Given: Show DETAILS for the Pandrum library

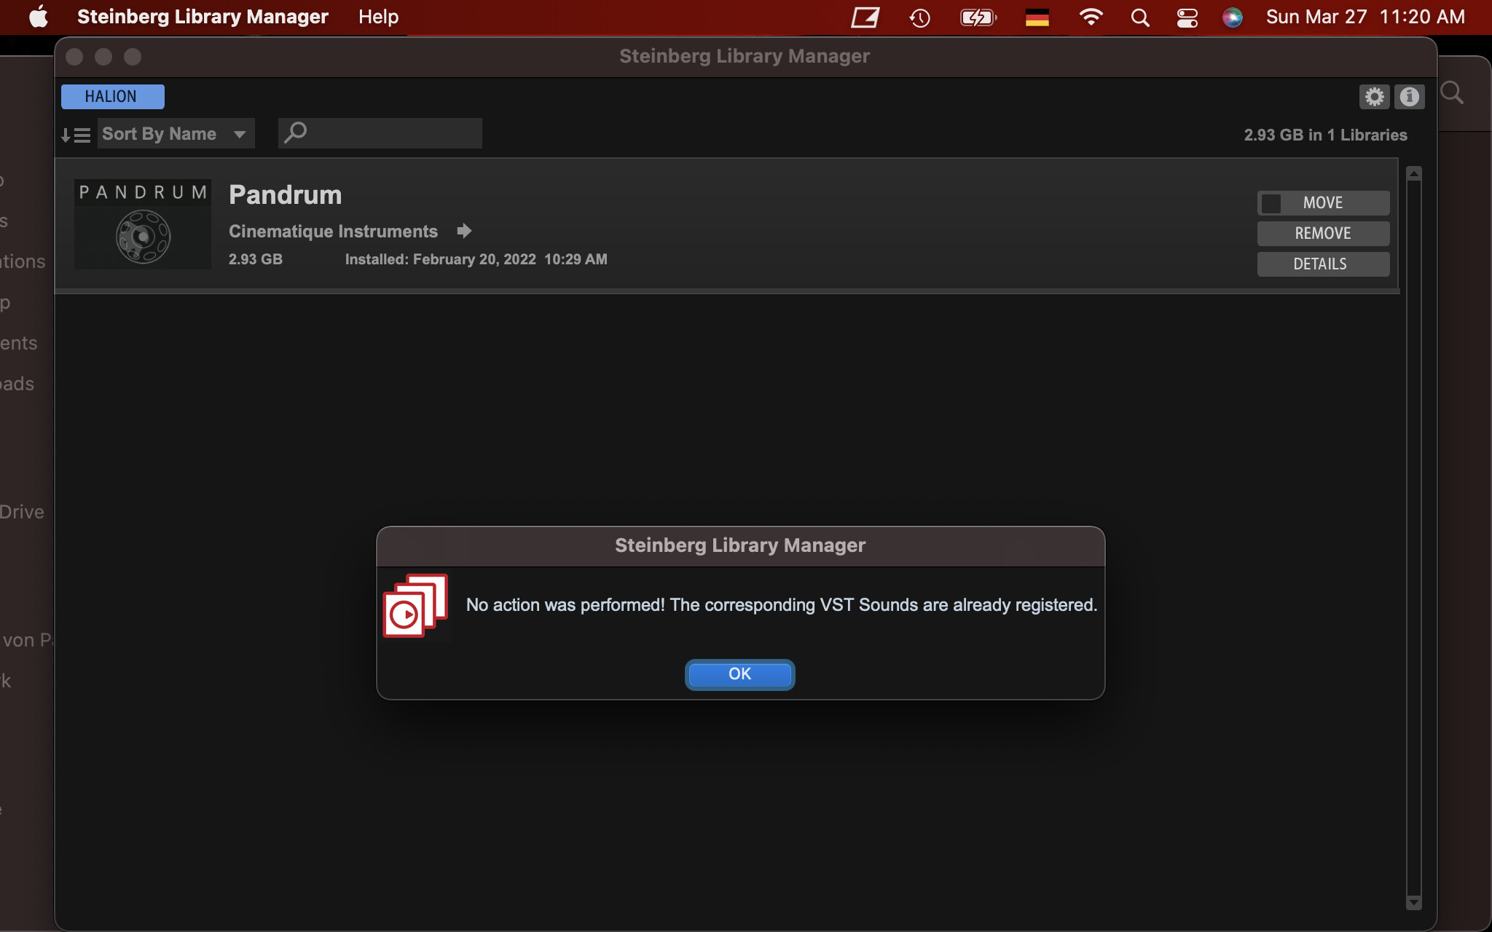Looking at the screenshot, I should 1323,264.
